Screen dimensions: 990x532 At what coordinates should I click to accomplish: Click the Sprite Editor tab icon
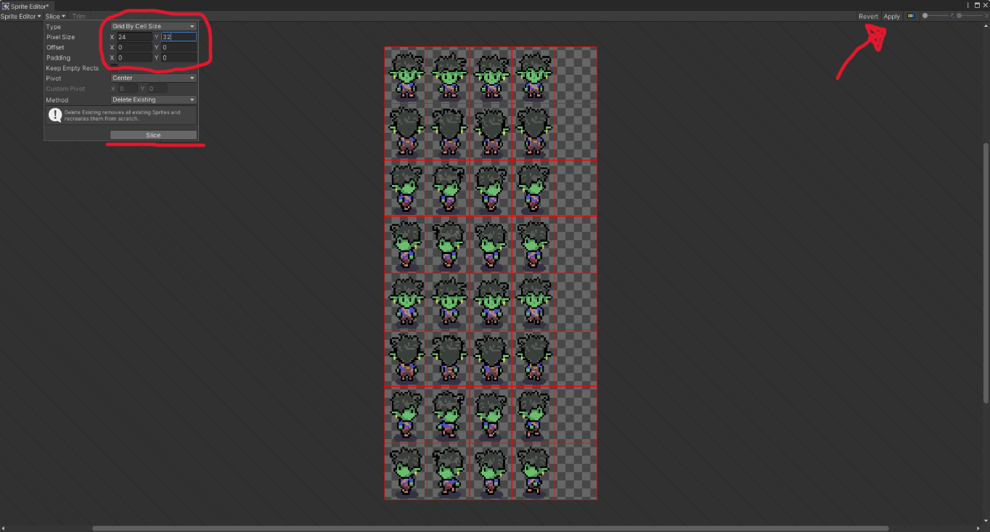click(6, 6)
